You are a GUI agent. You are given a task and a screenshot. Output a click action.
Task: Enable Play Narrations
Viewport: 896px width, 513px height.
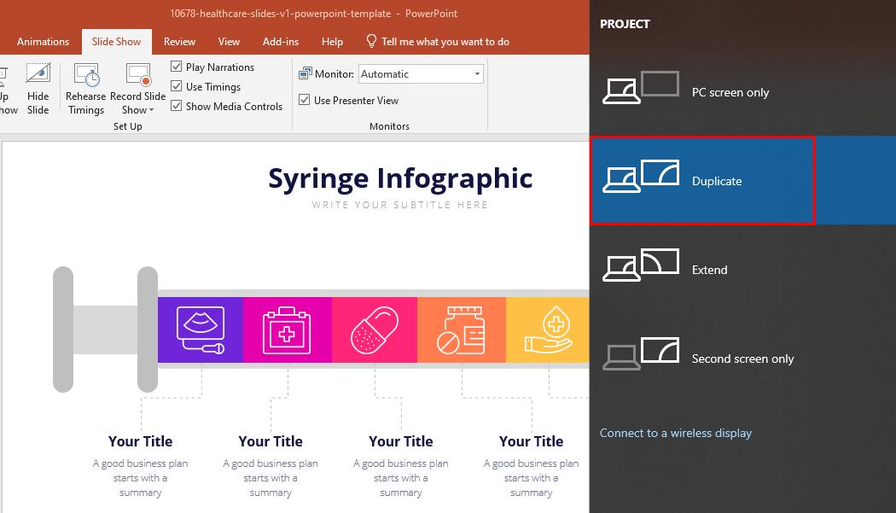click(x=176, y=67)
